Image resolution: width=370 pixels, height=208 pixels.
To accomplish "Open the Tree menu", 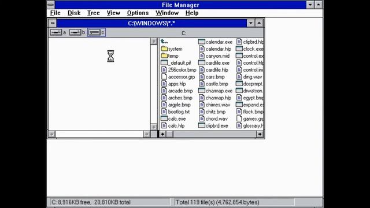I will tap(94, 13).
